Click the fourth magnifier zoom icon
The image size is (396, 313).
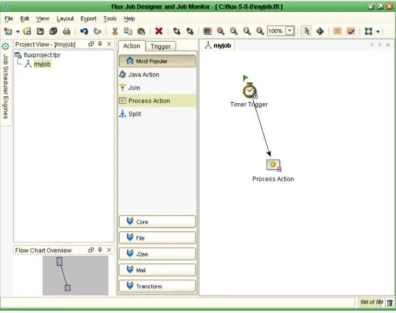260,31
